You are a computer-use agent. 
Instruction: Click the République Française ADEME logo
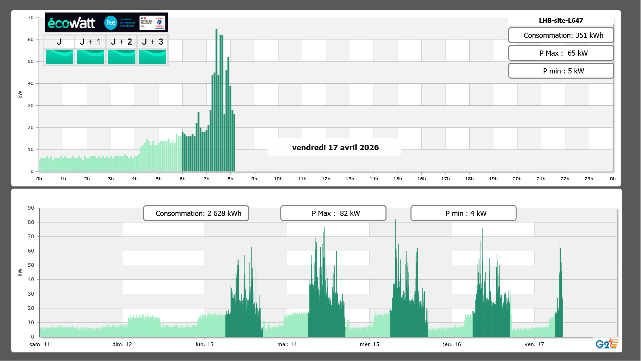click(152, 23)
